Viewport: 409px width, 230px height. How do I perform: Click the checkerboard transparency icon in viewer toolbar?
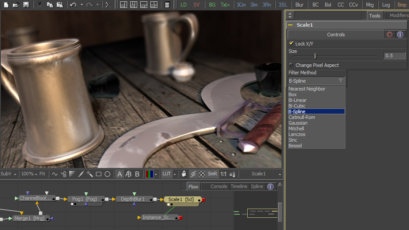[202, 174]
